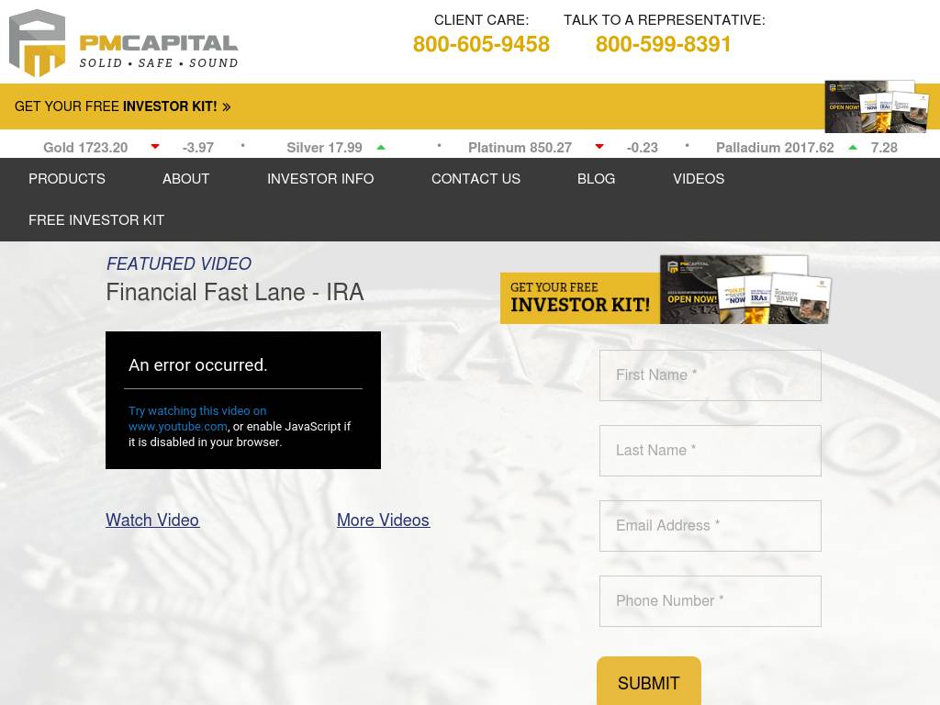The width and height of the screenshot is (940, 705).
Task: Click the Phone Number input field
Action: pyautogui.click(x=710, y=601)
